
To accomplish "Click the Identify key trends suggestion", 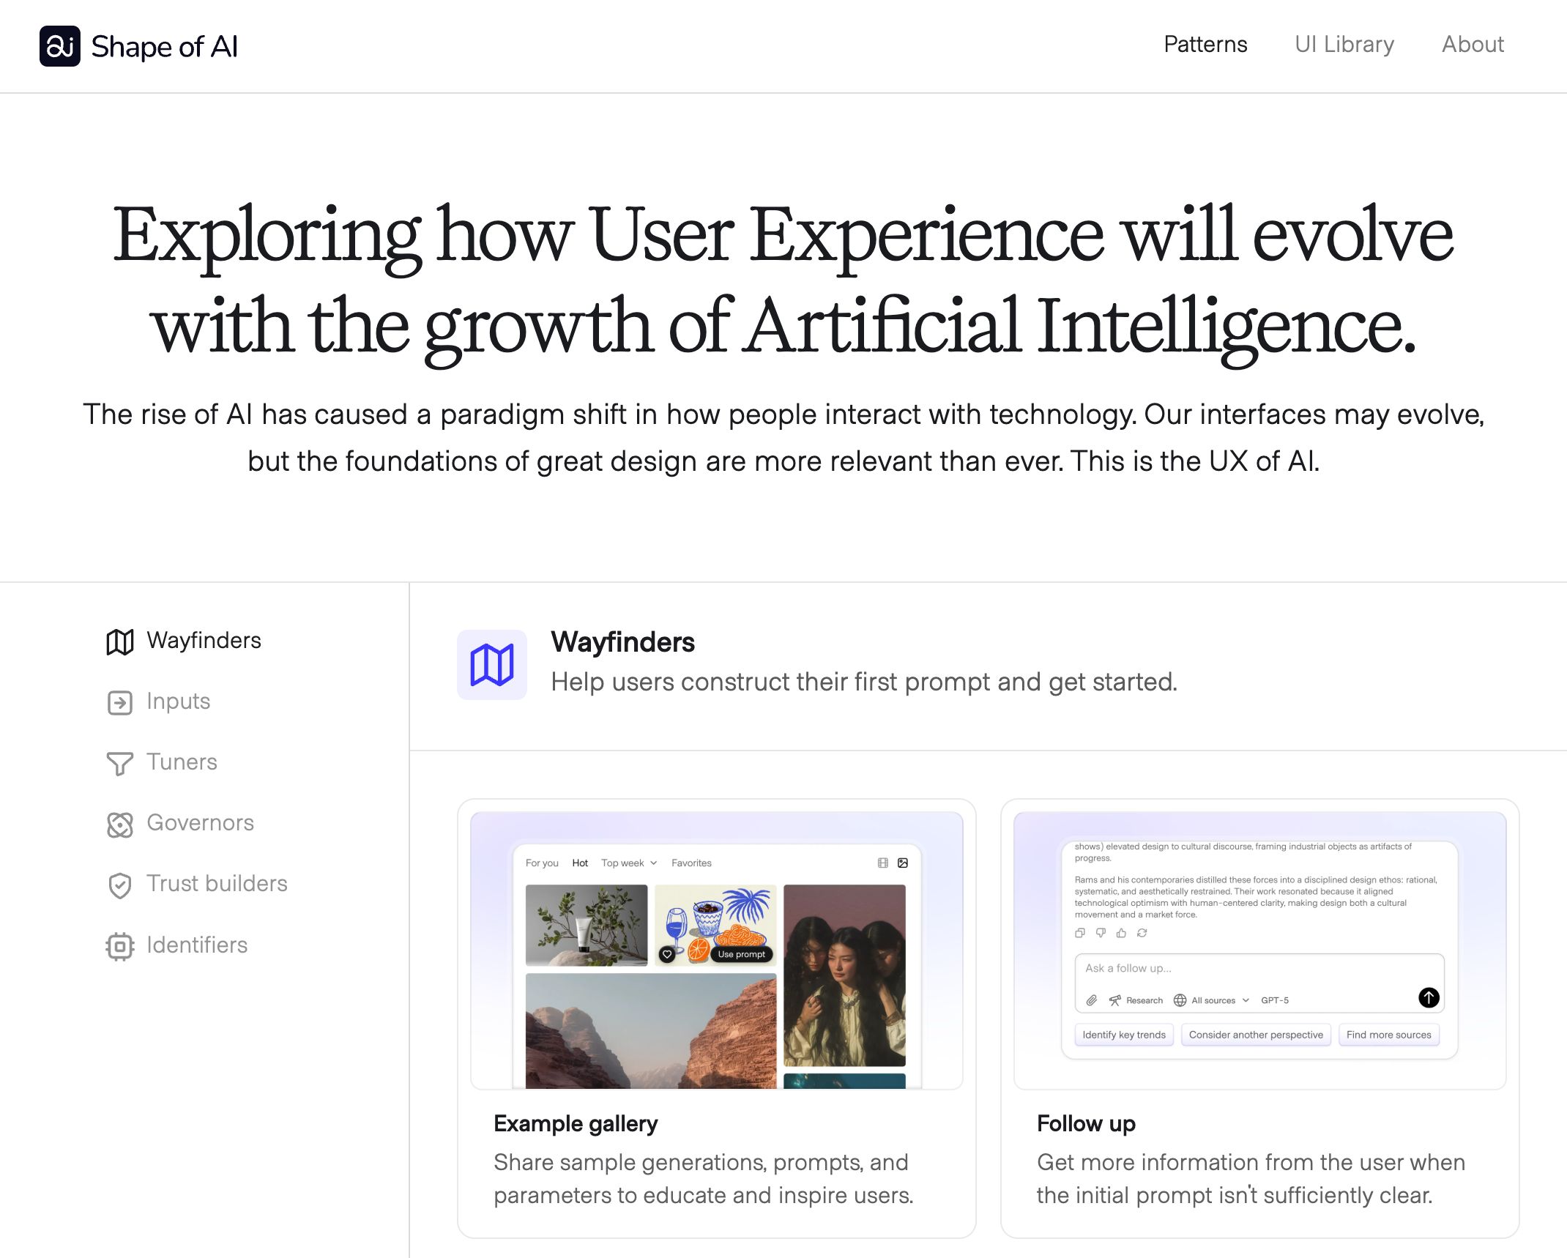I will (1124, 1035).
